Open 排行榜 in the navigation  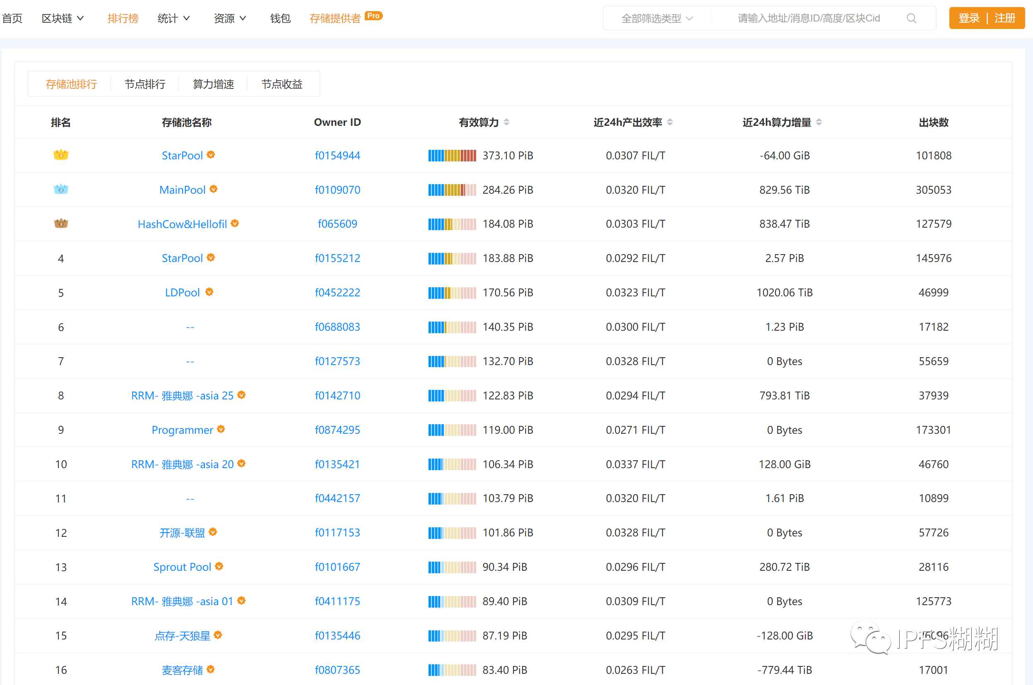tap(123, 18)
